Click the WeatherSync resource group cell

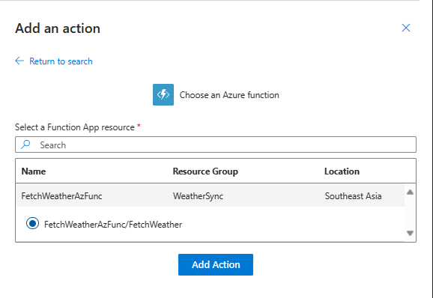pyautogui.click(x=198, y=196)
